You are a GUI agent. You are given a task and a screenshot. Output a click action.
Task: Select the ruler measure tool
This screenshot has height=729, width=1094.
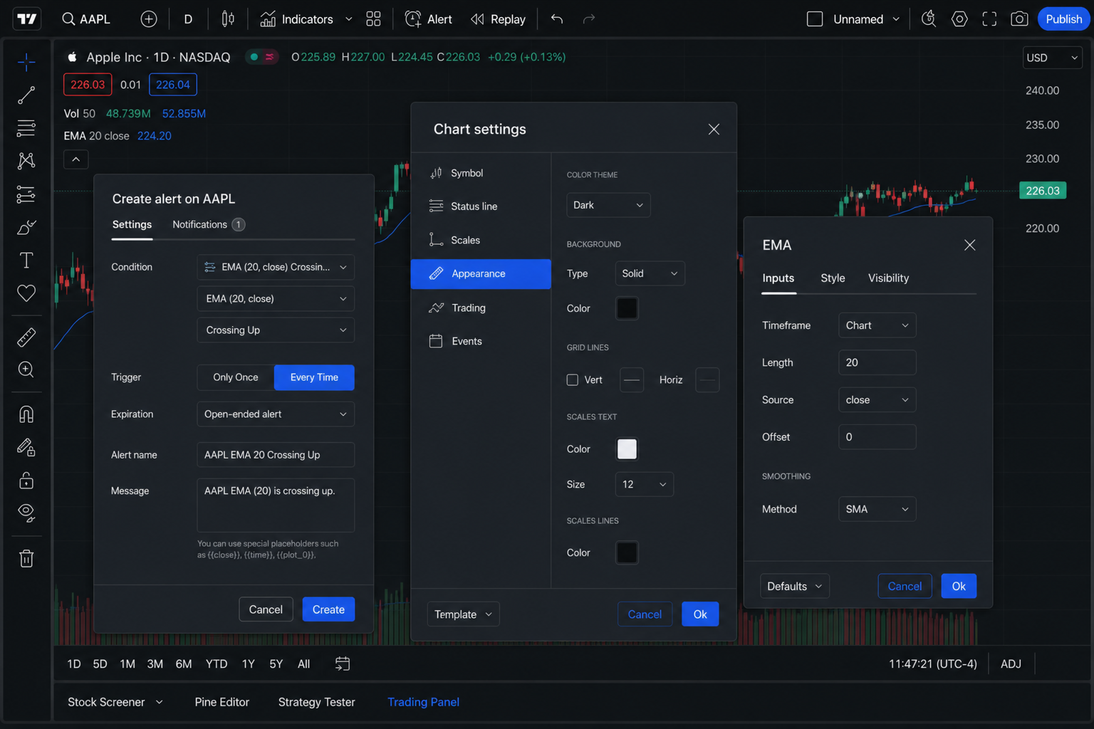(x=26, y=337)
